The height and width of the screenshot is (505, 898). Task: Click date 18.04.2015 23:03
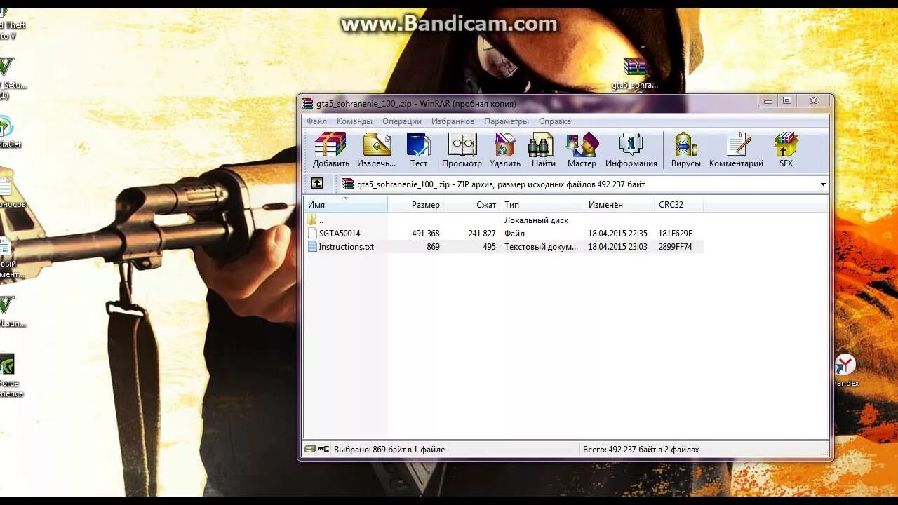(617, 247)
